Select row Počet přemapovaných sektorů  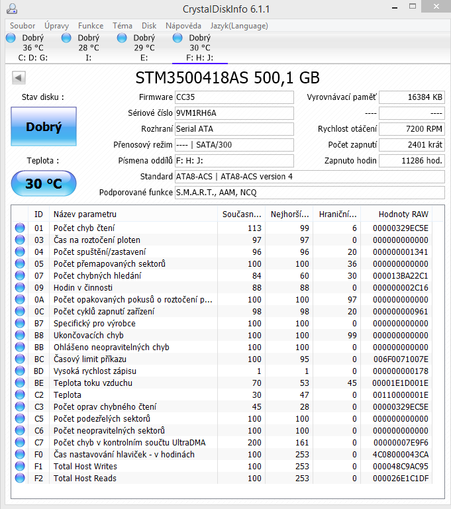222,263
